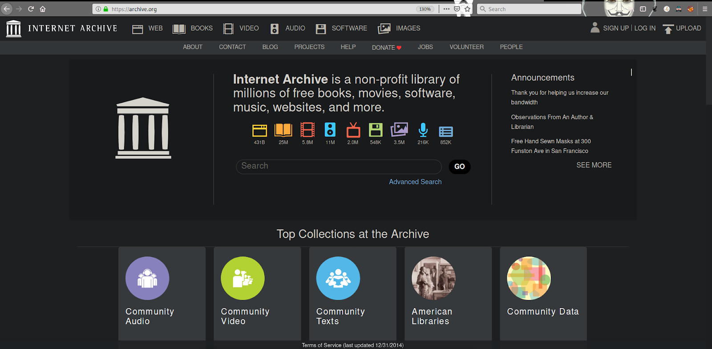Open the orange book icon labeled 25M
Viewport: 712px width, 349px height.
[283, 130]
